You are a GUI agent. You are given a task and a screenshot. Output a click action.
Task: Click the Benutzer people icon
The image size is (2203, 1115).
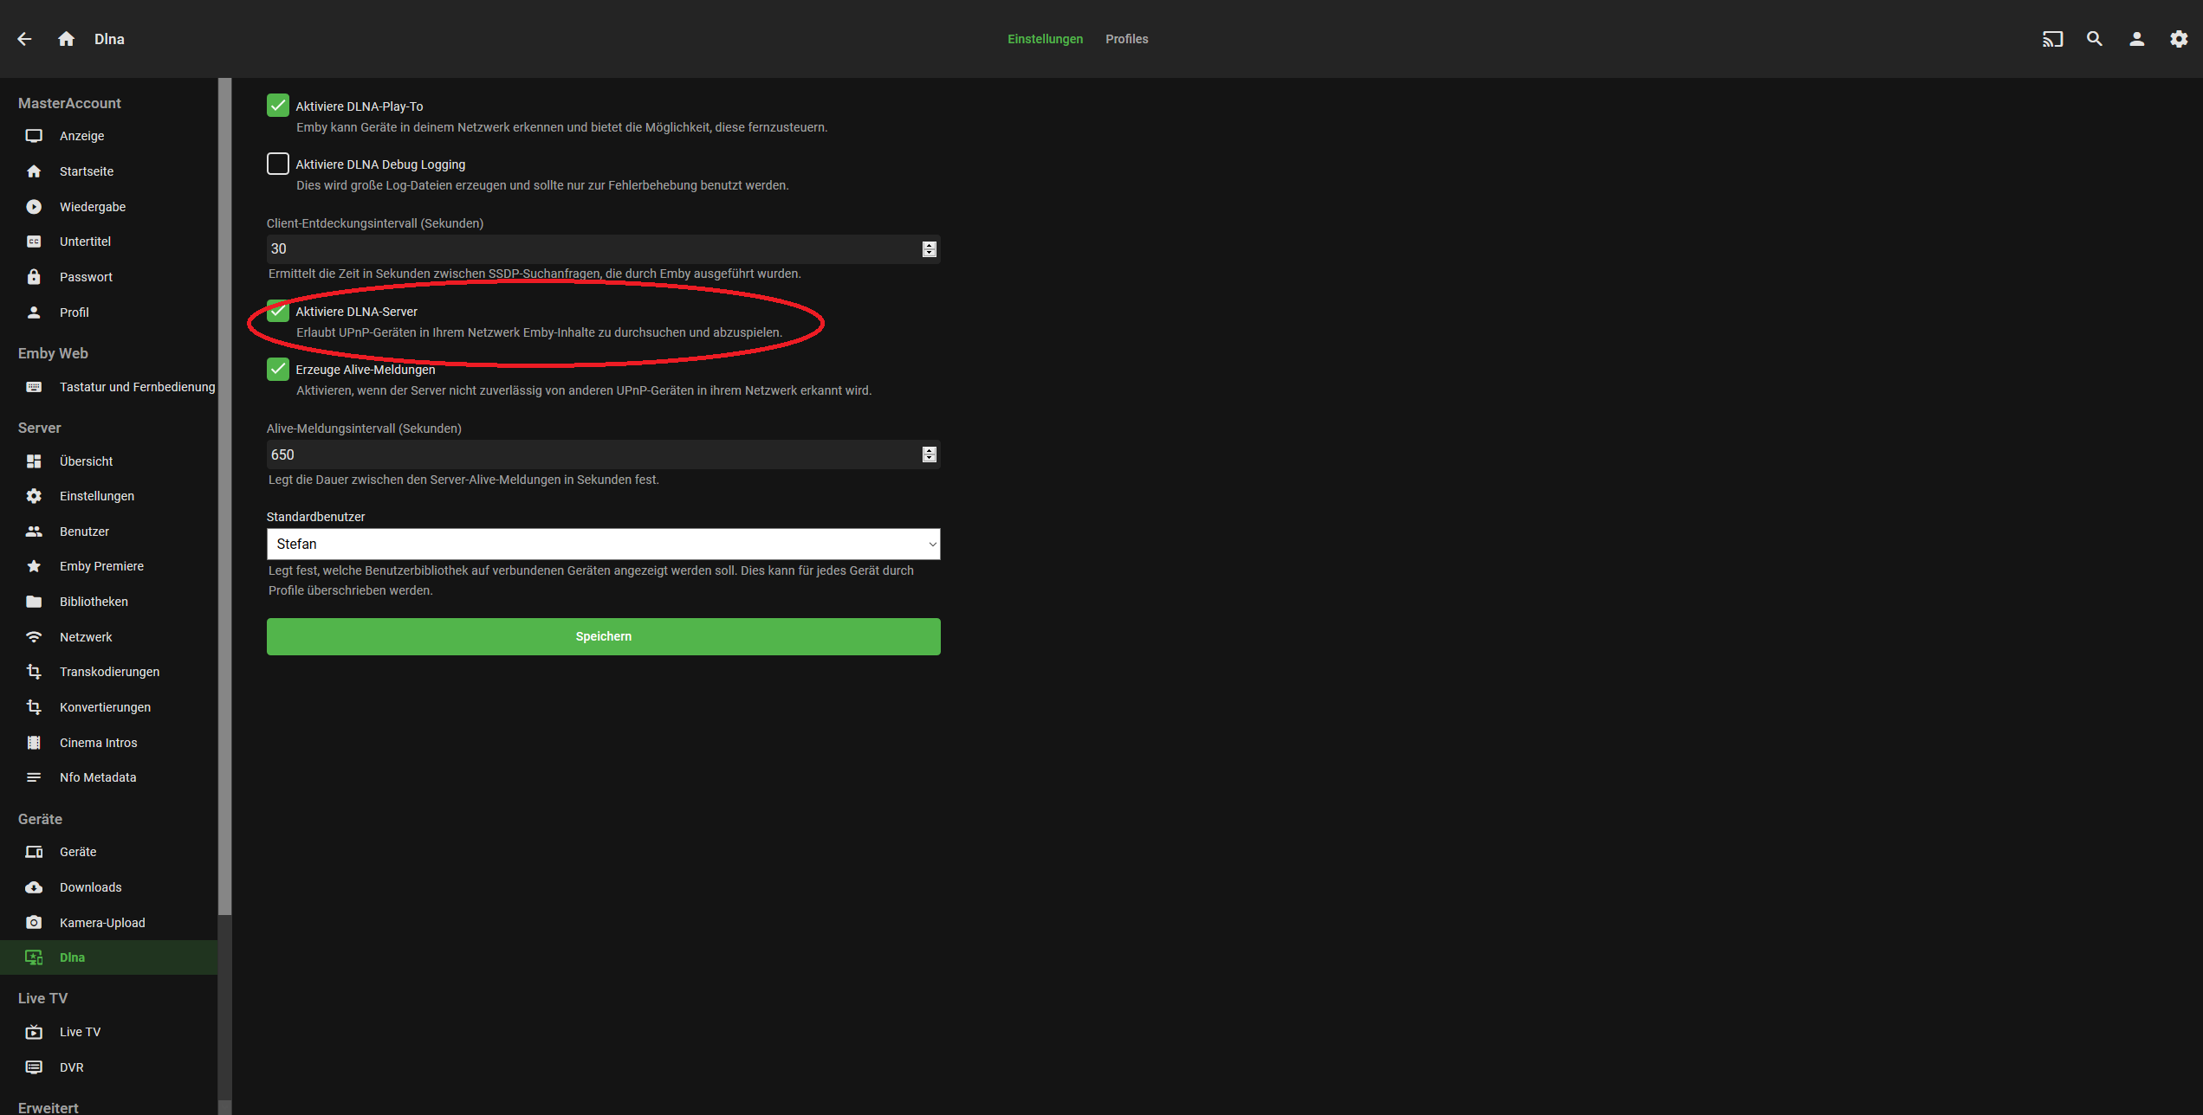click(34, 532)
